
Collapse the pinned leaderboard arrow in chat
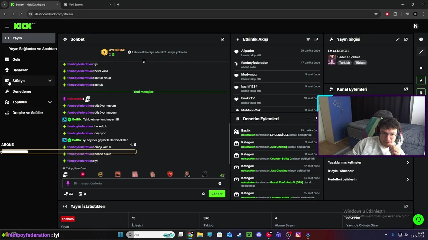(144, 61)
